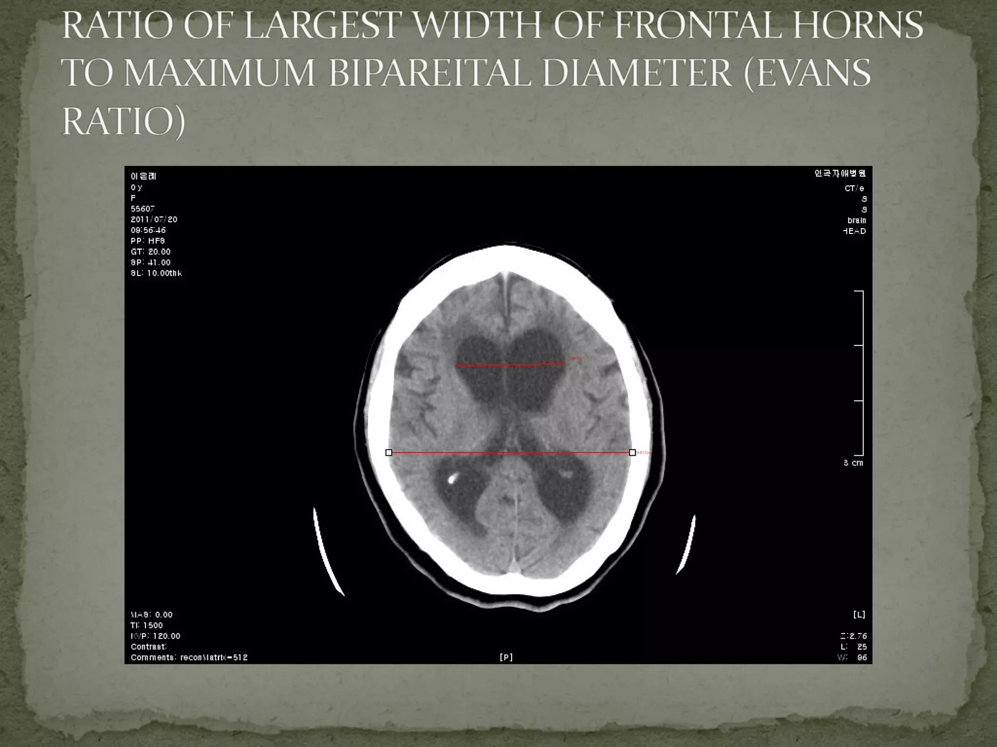Click left square handle of biparietal line

click(x=388, y=452)
